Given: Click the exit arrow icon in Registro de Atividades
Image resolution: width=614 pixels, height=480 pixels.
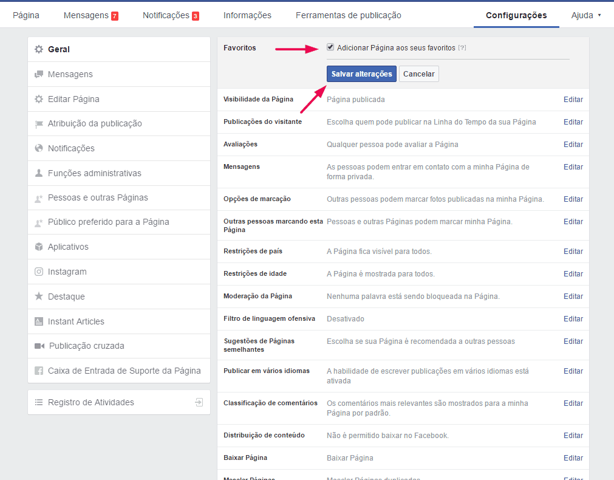Looking at the screenshot, I should point(199,402).
